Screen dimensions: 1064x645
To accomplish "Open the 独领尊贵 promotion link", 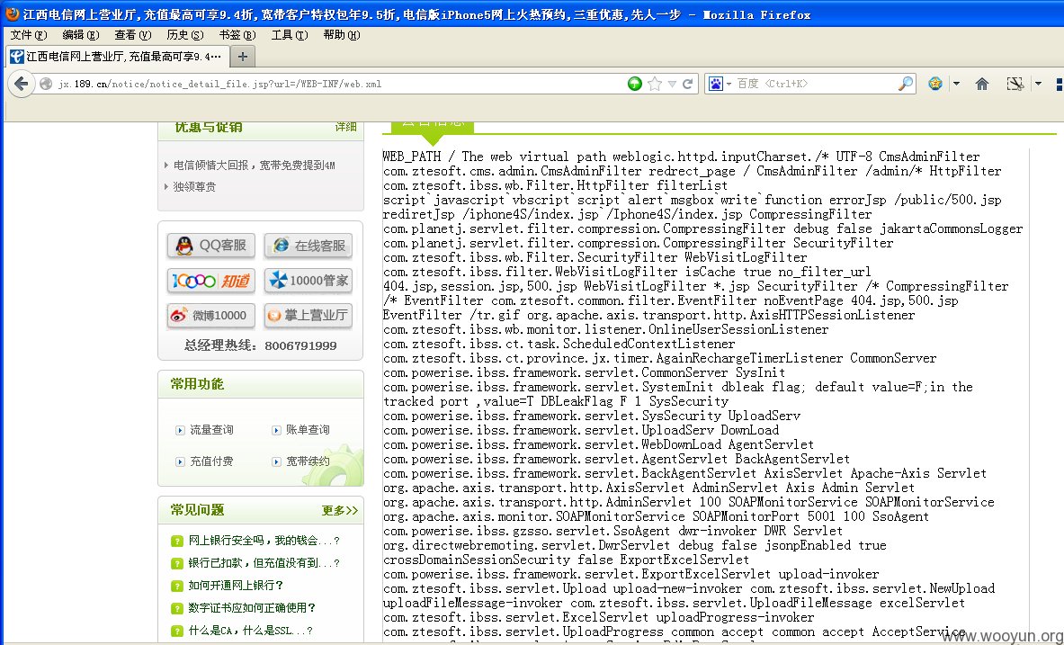I will coord(194,187).
